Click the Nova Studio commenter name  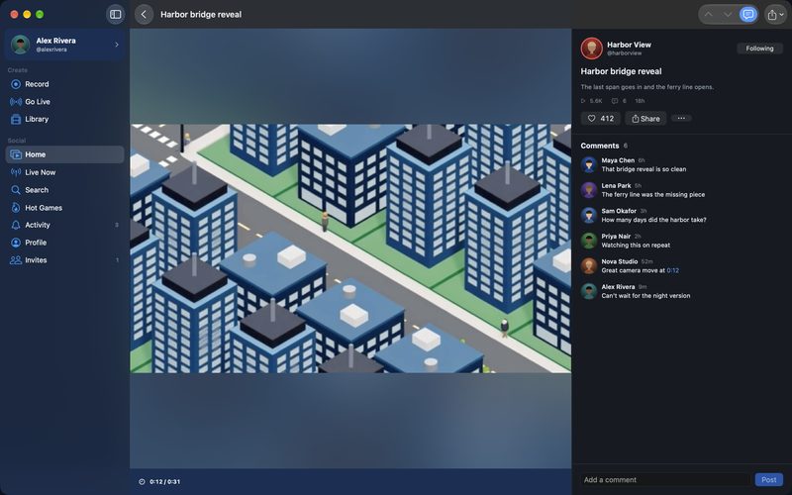pyautogui.click(x=620, y=261)
